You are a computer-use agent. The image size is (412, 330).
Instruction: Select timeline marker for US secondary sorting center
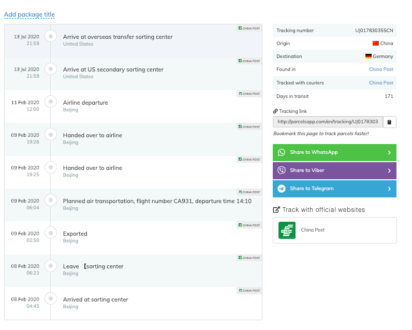pos(51,69)
